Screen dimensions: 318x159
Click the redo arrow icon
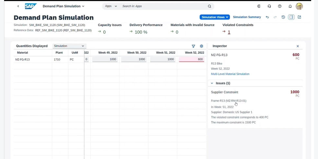pos(275,17)
